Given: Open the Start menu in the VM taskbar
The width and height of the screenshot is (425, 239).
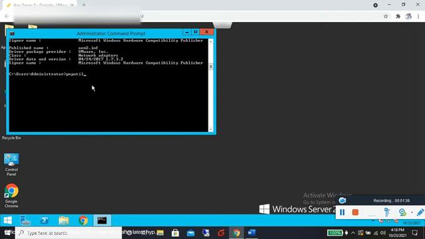Looking at the screenshot, I should click(7, 220).
